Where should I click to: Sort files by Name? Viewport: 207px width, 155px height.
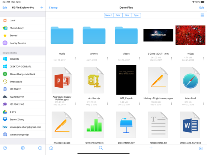(x=108, y=15)
